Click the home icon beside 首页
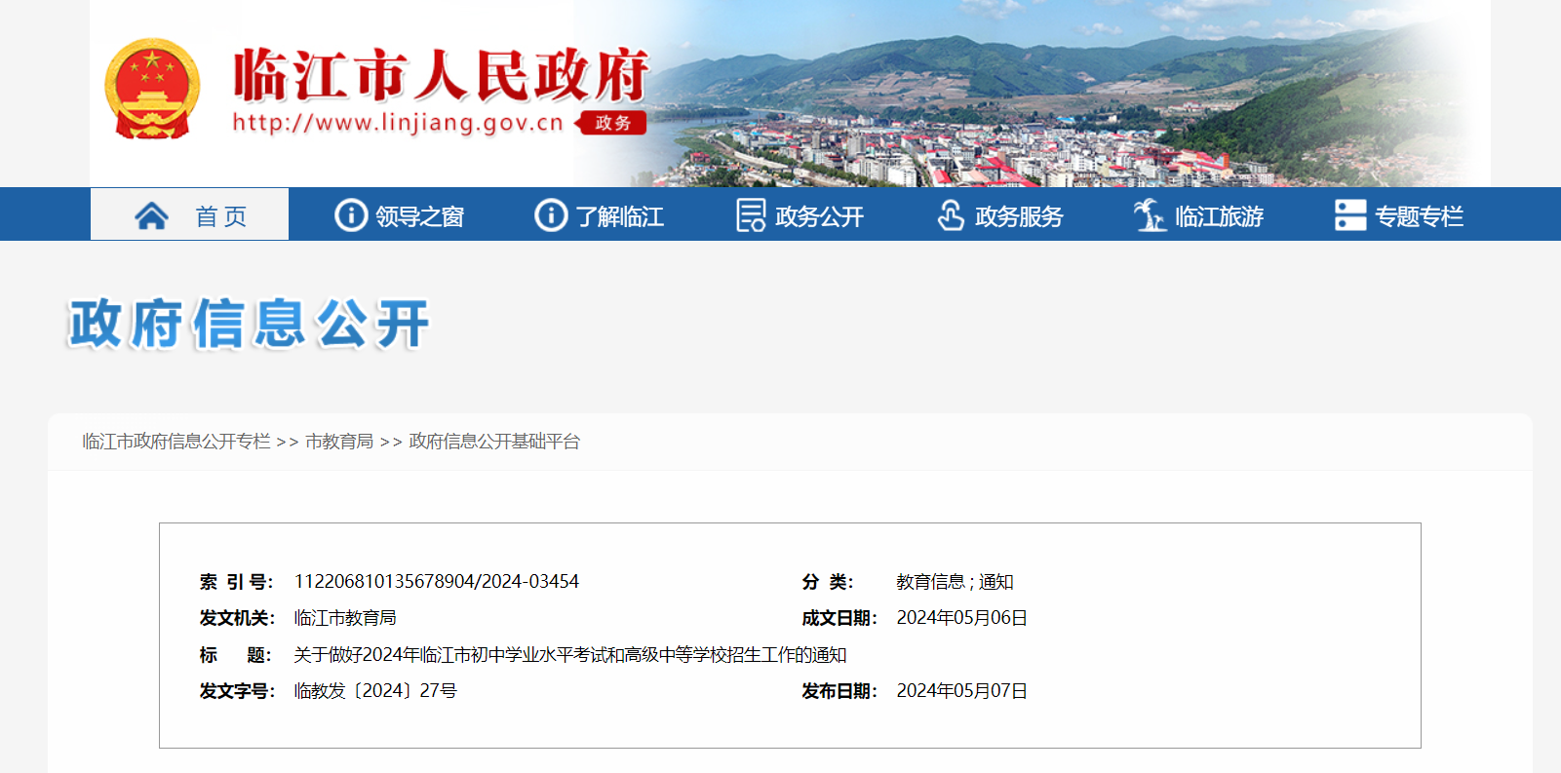This screenshot has height=773, width=1561. pyautogui.click(x=151, y=215)
